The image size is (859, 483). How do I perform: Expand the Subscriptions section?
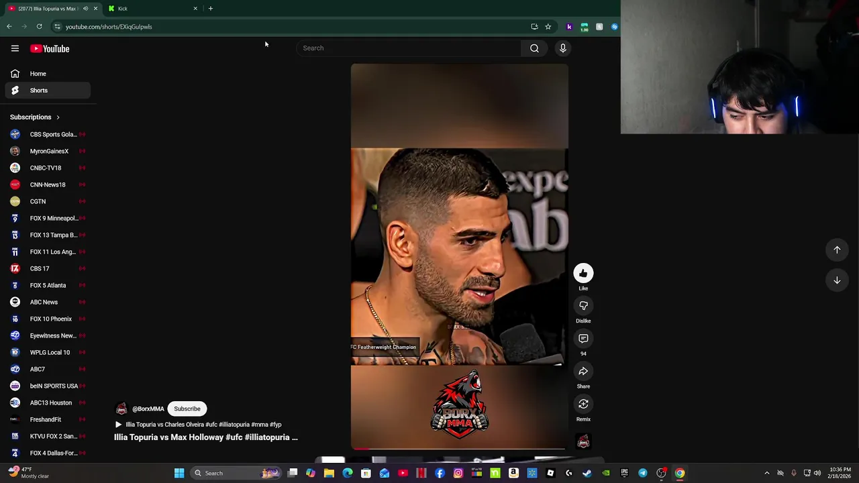[x=35, y=117]
